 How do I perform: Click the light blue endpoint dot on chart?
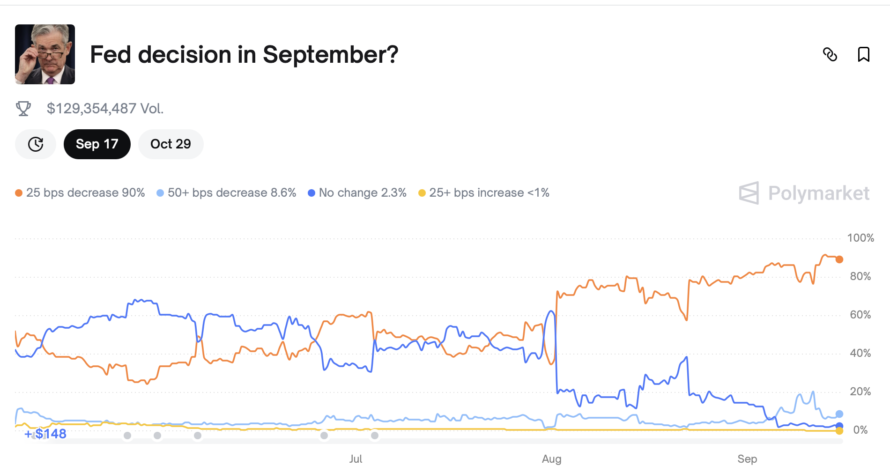(x=839, y=414)
